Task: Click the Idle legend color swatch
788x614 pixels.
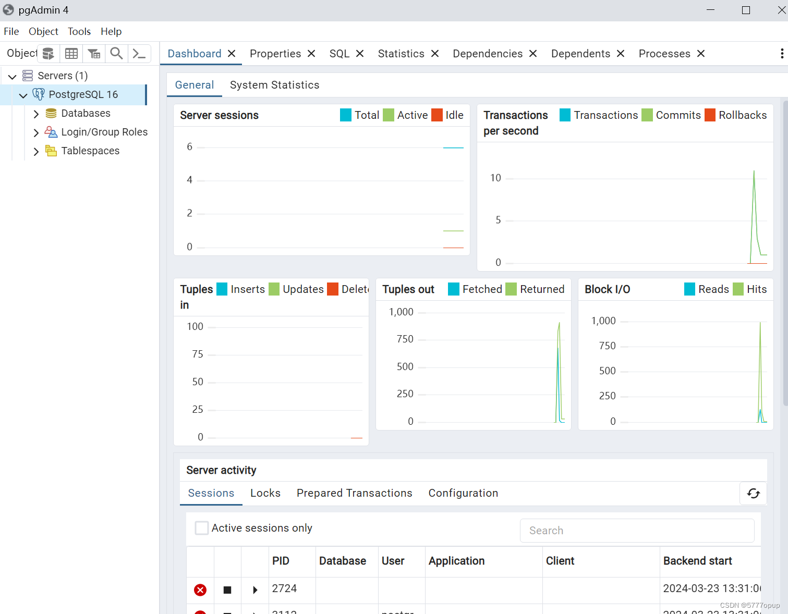Action: [x=437, y=115]
